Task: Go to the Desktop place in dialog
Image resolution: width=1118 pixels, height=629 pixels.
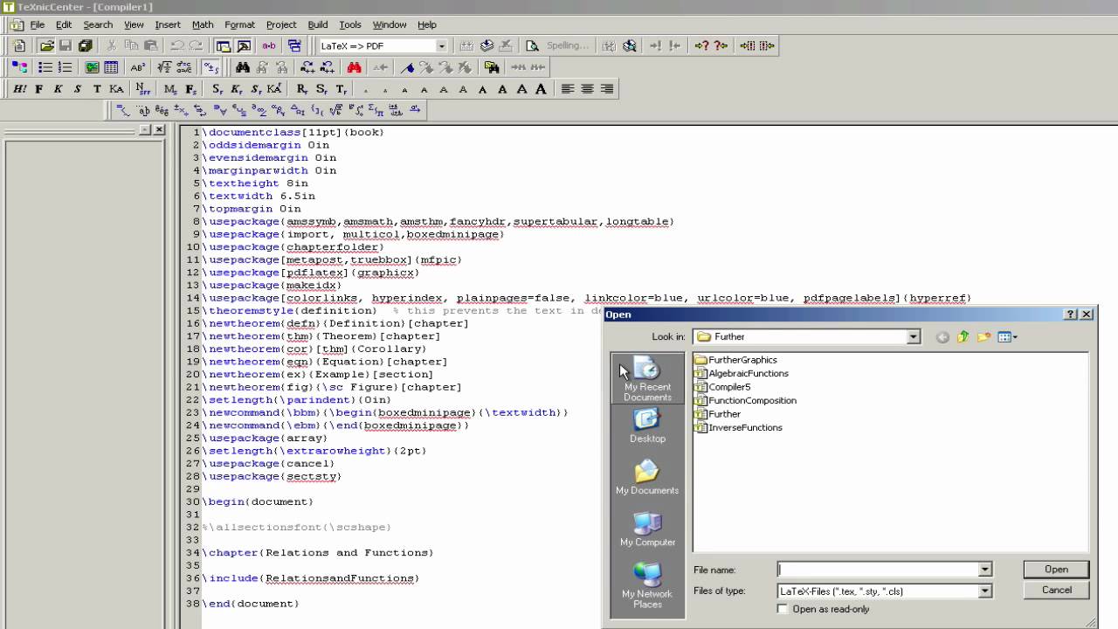Action: (647, 427)
